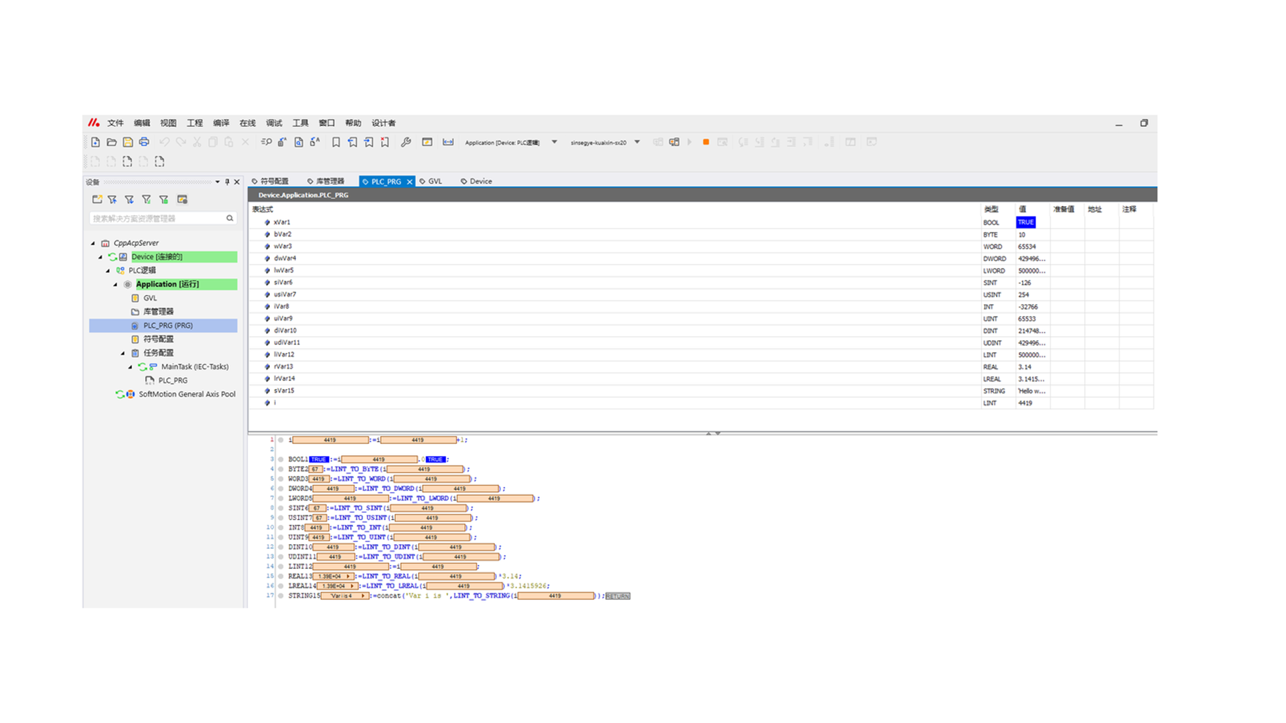Click the Print toolbar icon
This screenshot has width=1286, height=723.
pos(144,142)
